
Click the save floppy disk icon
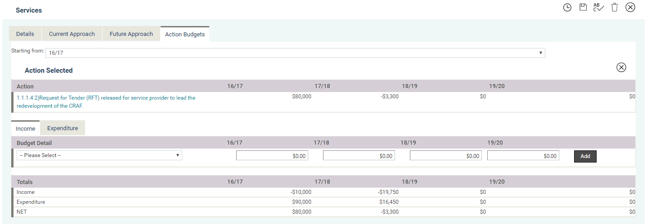583,7
